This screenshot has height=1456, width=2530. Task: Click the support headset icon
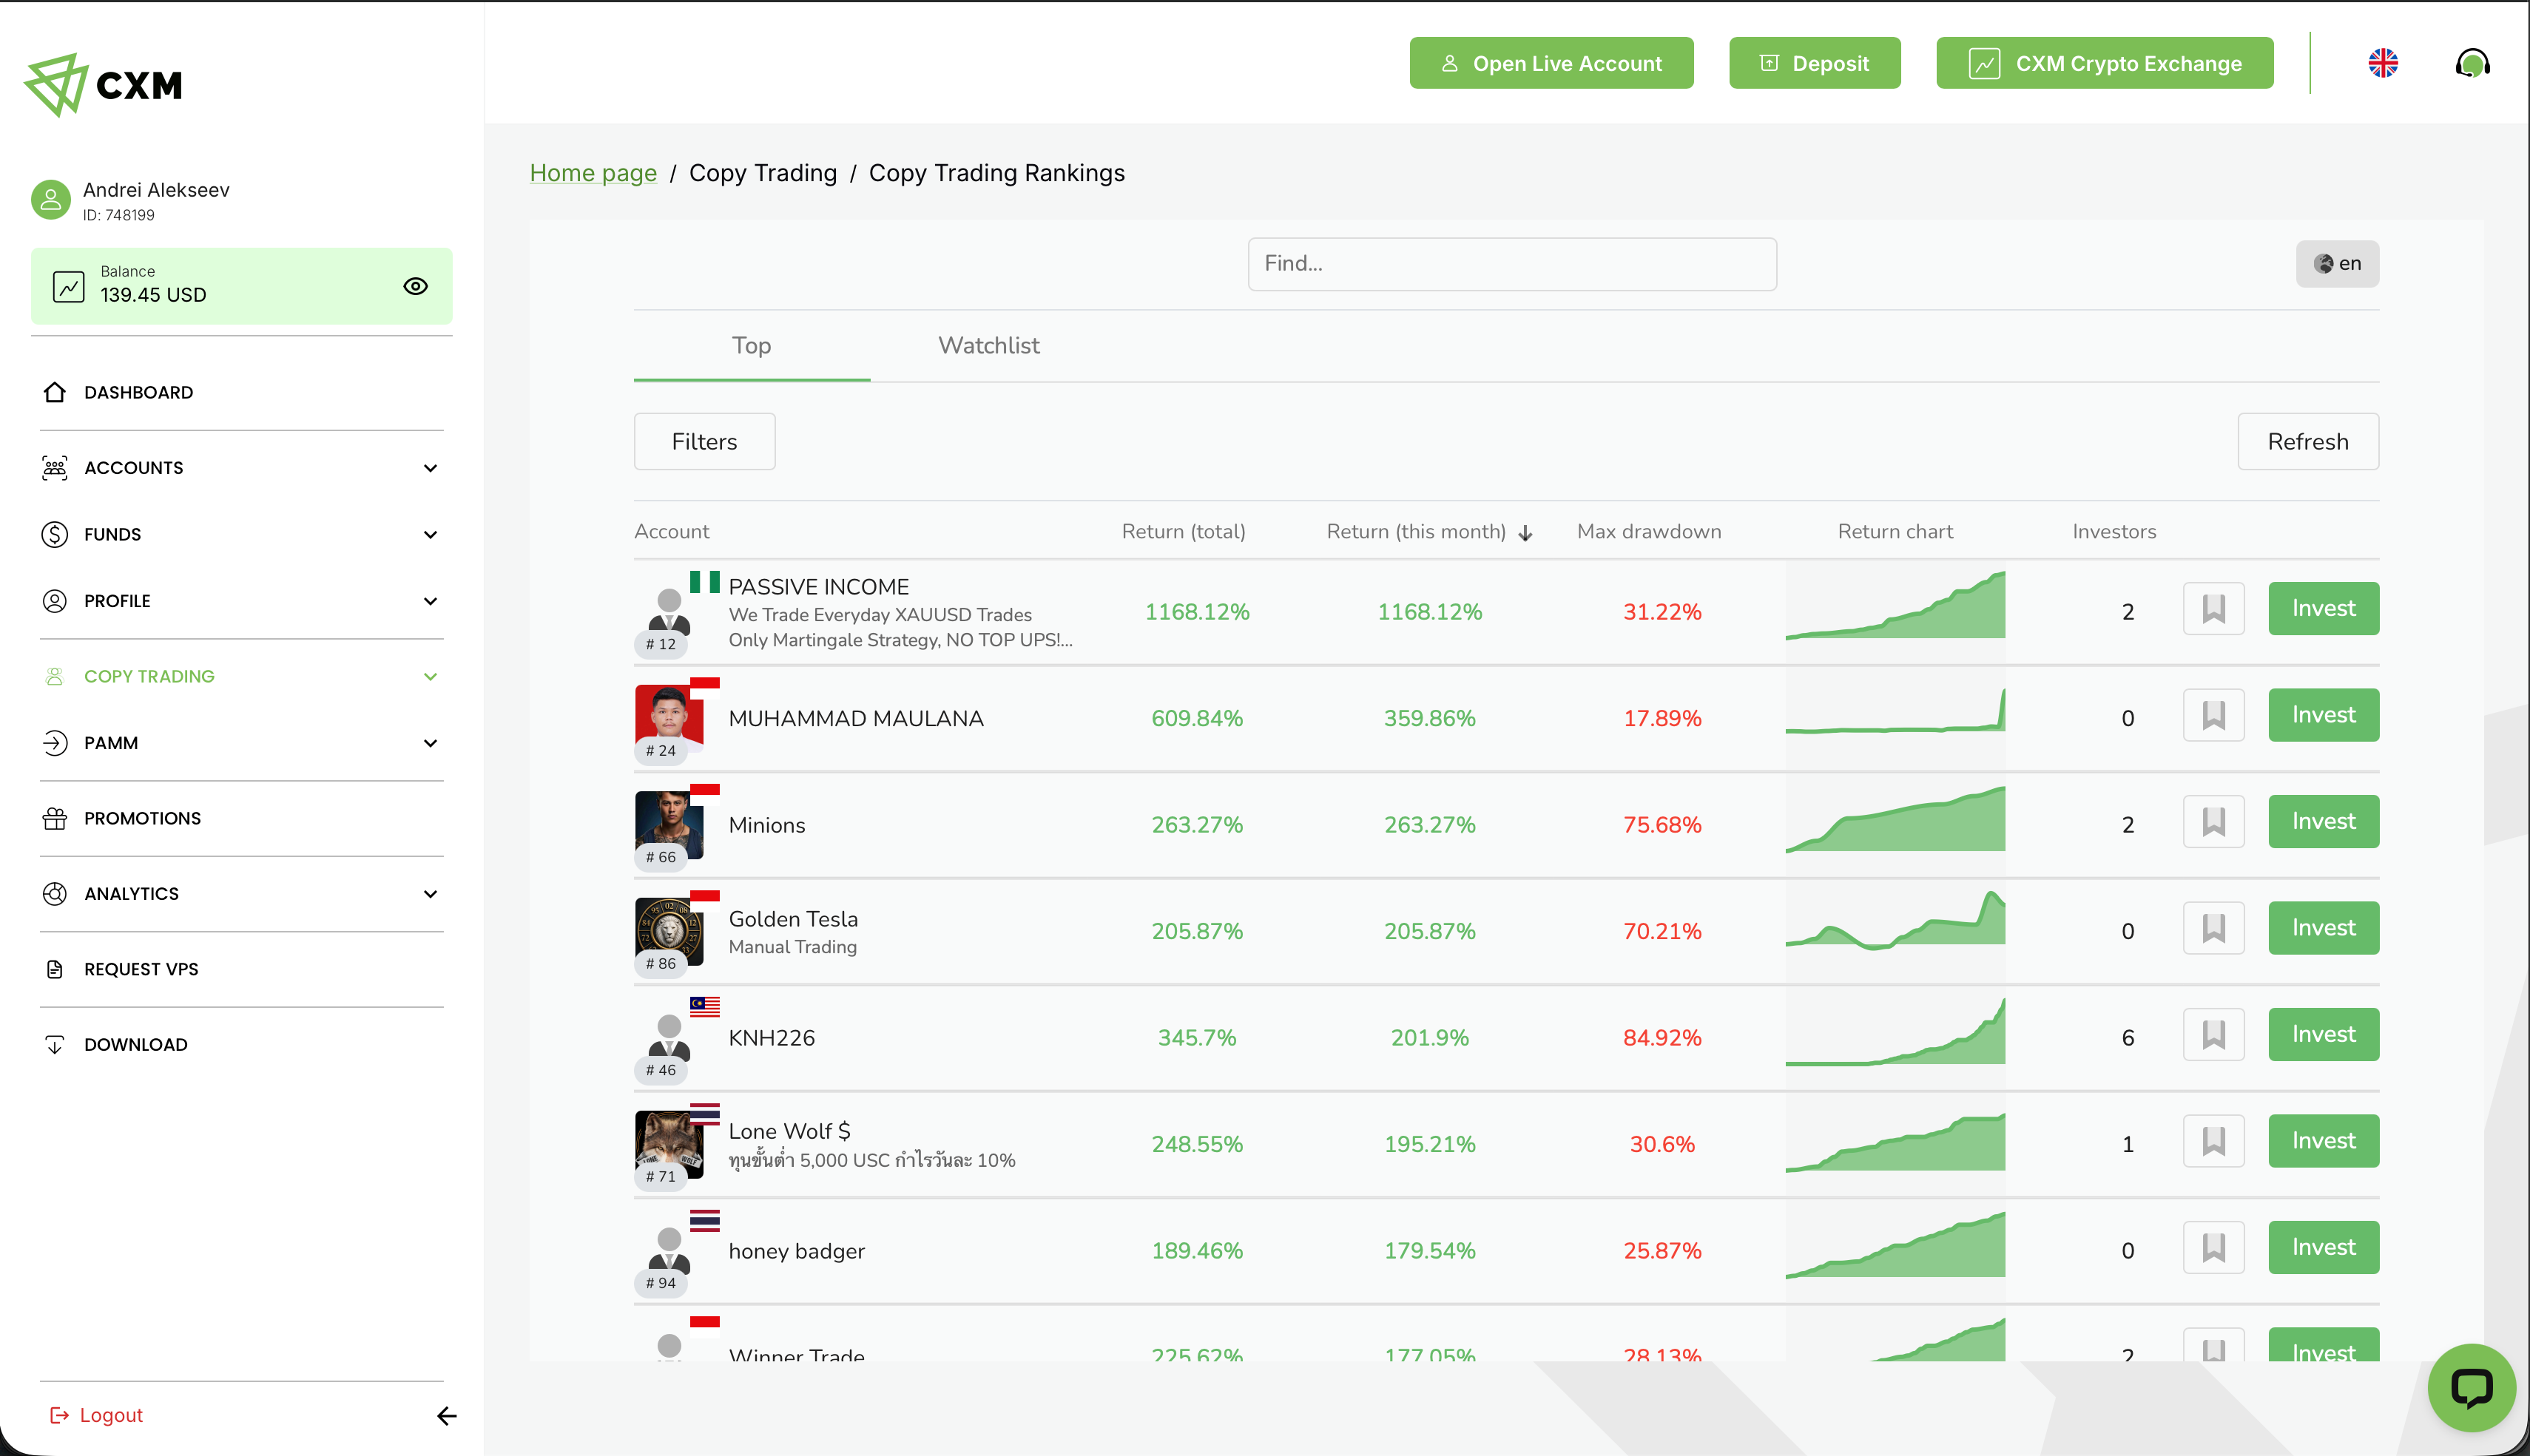[2472, 63]
